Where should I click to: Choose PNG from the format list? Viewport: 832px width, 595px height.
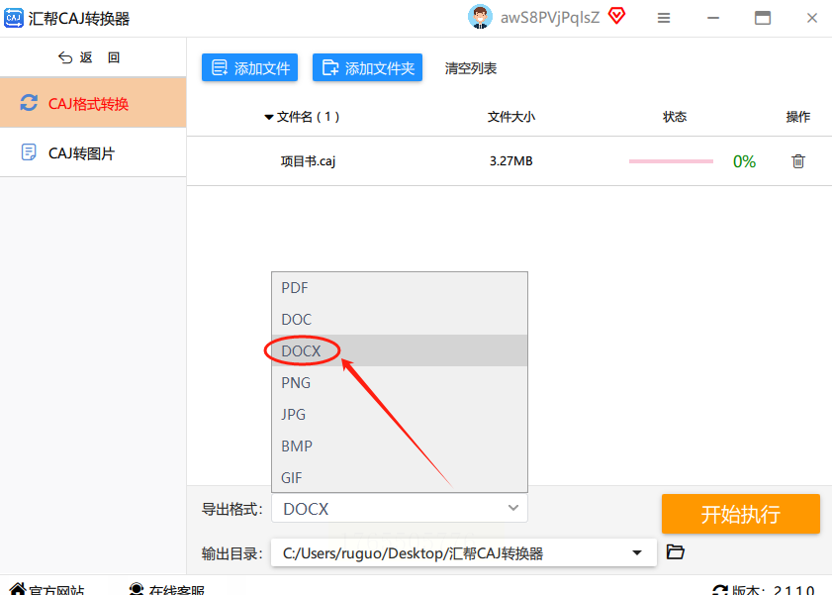400,382
